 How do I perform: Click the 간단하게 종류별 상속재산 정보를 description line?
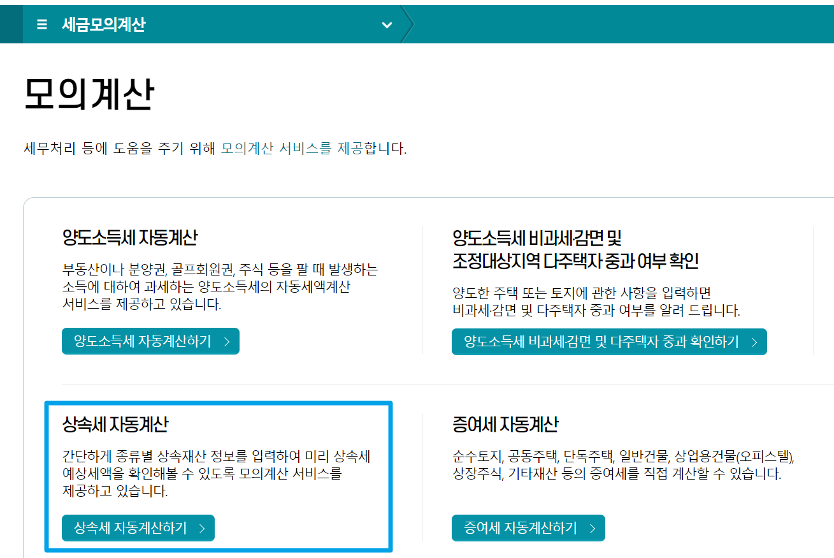point(217,457)
